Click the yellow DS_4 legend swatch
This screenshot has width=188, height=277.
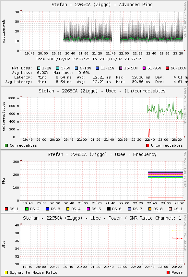click(68, 209)
